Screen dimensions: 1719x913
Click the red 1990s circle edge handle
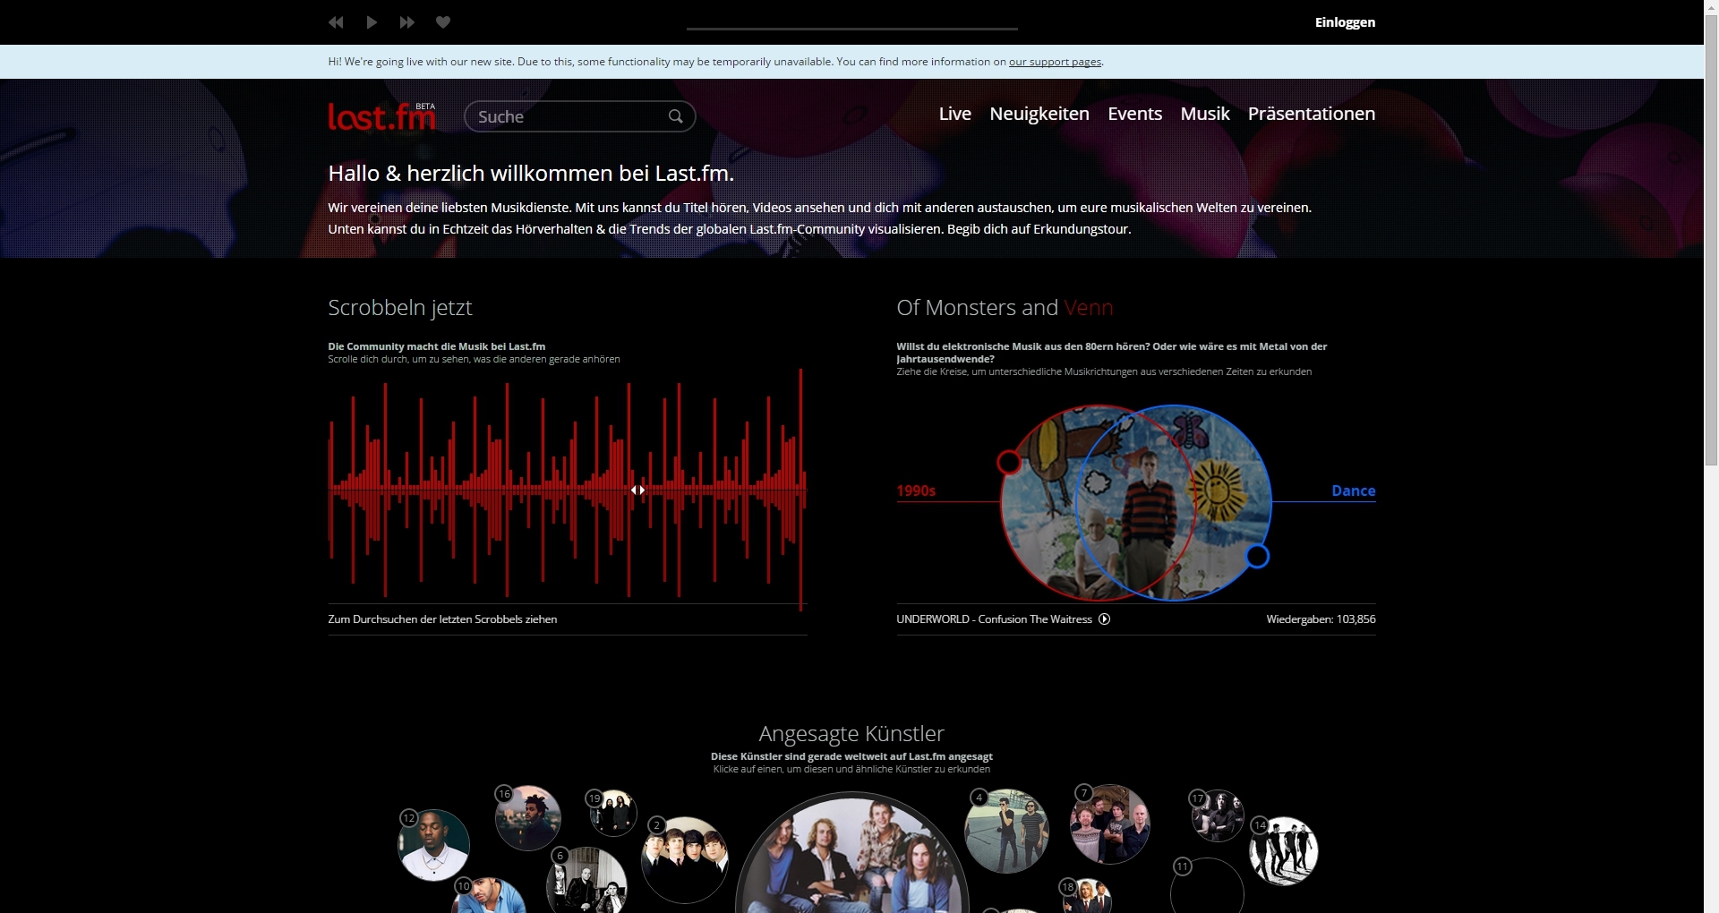1010,463
